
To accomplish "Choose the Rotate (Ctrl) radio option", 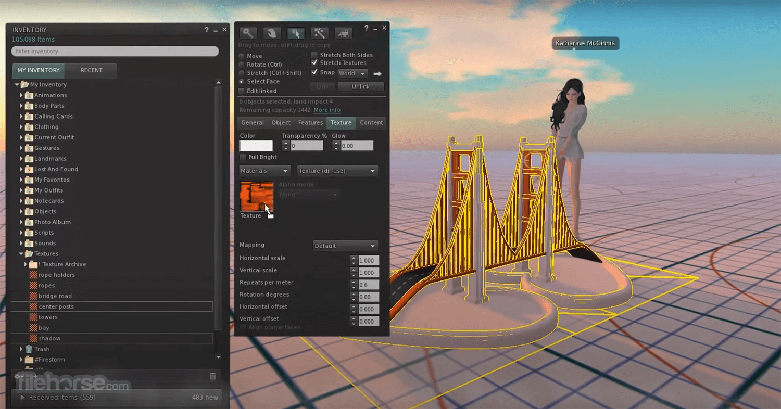I will [x=241, y=65].
